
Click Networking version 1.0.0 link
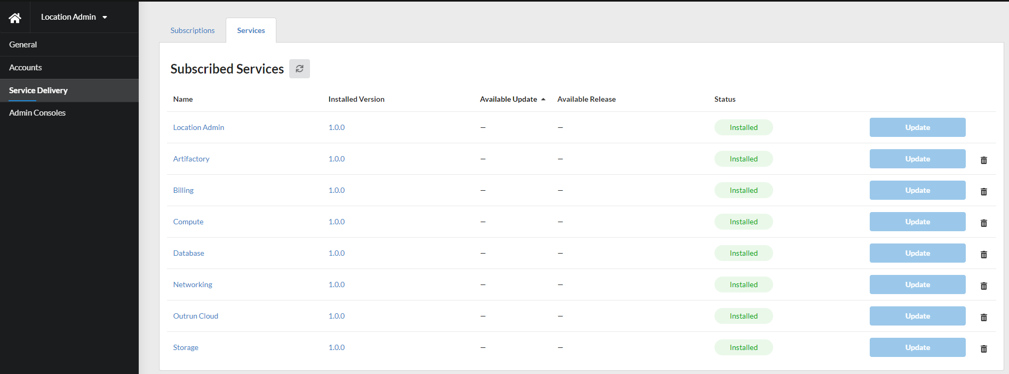pyautogui.click(x=336, y=284)
